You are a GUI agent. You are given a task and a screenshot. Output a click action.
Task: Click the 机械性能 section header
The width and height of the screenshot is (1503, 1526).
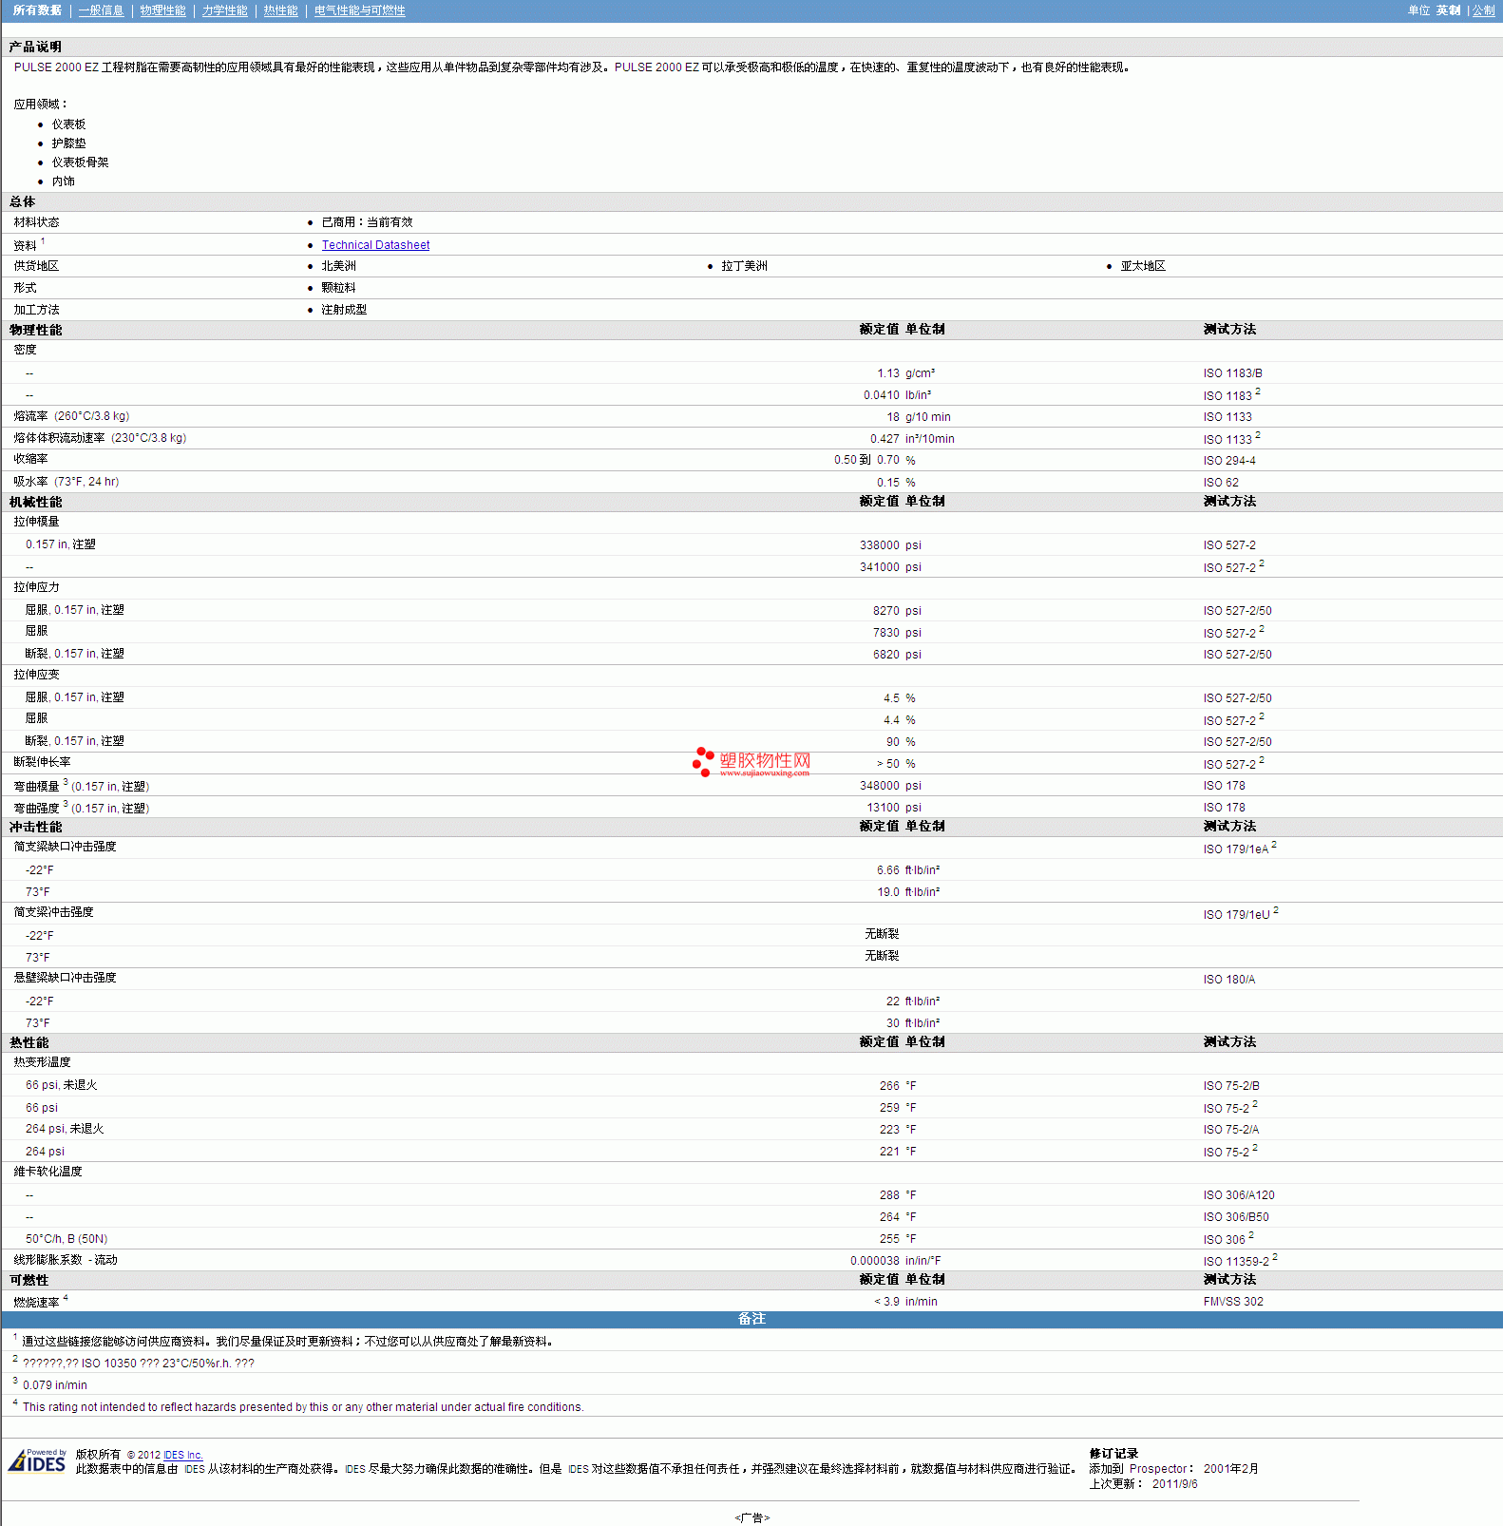35,502
